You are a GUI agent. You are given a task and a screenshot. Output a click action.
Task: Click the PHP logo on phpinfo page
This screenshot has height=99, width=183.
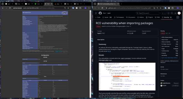pos(65,13)
